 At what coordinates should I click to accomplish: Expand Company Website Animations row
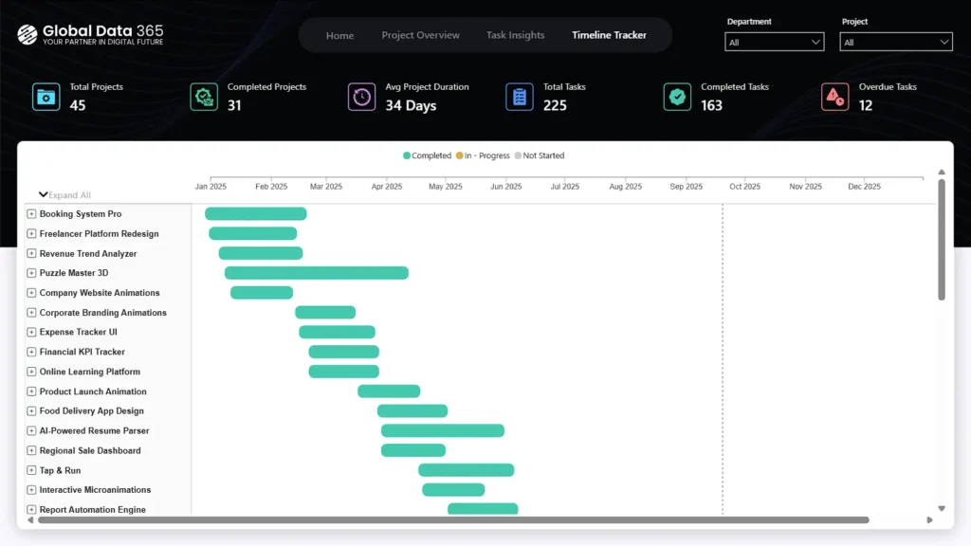31,293
